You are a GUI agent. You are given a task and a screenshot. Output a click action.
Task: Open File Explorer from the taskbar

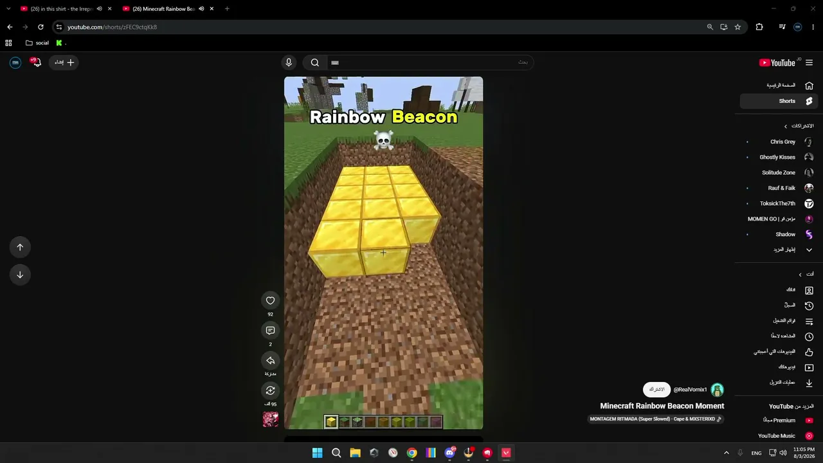pyautogui.click(x=355, y=453)
